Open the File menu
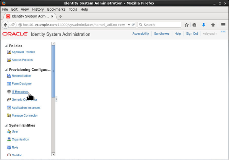Screen dimensions: 229x160 (5, 10)
